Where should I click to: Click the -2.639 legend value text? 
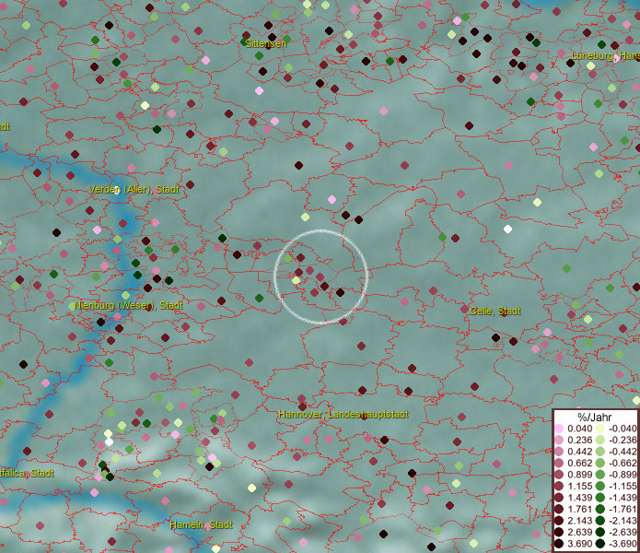coord(623,532)
